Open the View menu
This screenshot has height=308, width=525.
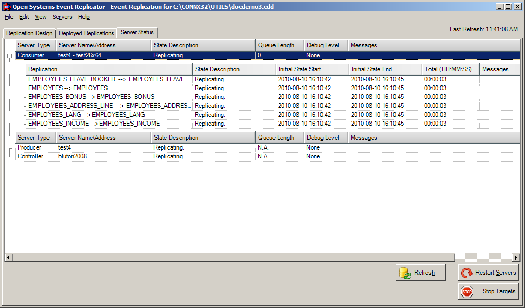pos(40,17)
